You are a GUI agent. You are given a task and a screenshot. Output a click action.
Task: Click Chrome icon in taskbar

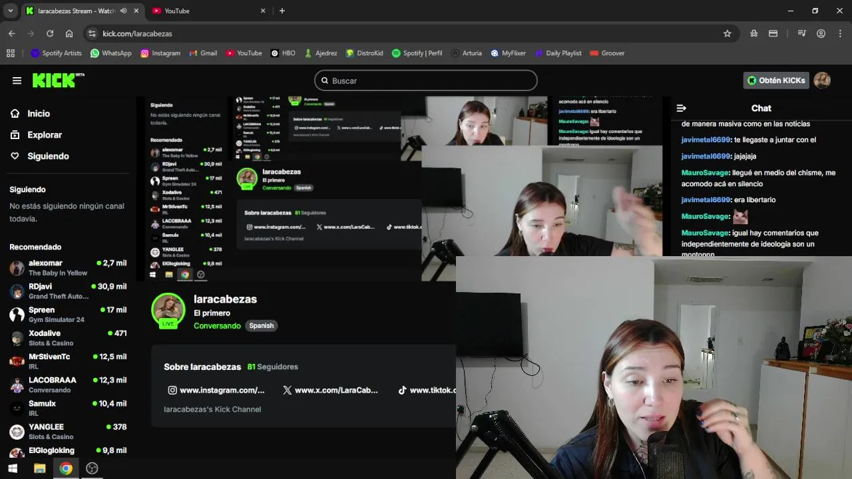(x=65, y=468)
